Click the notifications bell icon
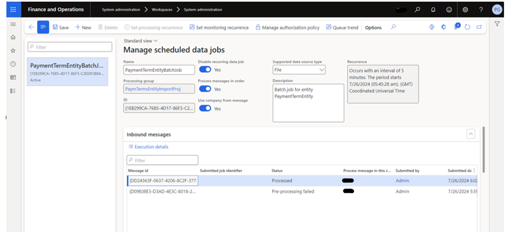This screenshot has height=232, width=518. 433,9
